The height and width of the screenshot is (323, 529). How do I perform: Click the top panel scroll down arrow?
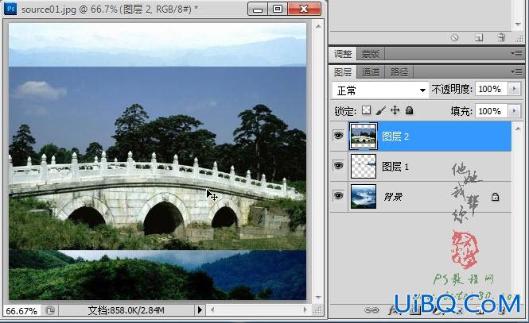point(518,25)
